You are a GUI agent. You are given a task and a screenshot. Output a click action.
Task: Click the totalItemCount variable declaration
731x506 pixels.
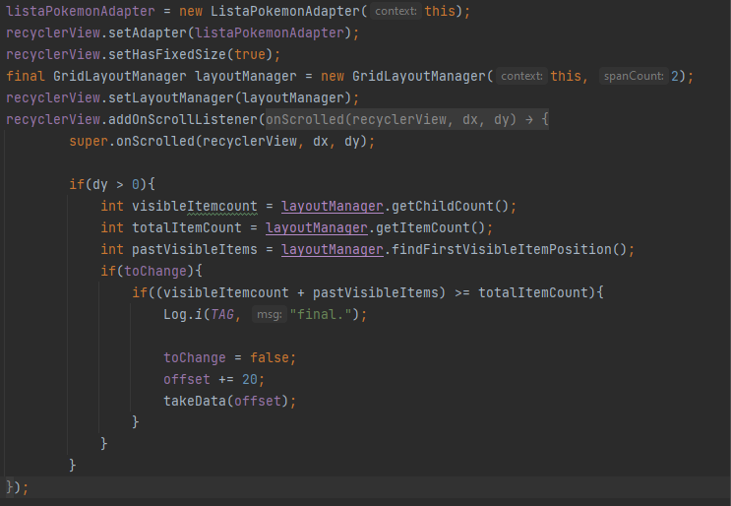pyautogui.click(x=187, y=227)
